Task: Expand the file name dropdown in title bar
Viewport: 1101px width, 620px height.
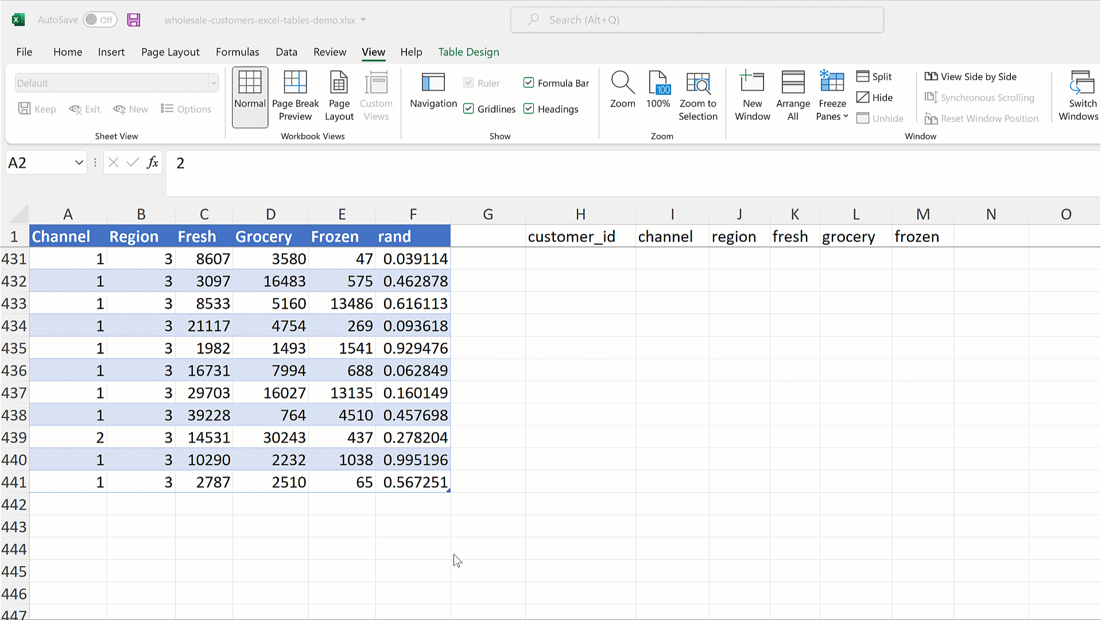Action: click(363, 20)
